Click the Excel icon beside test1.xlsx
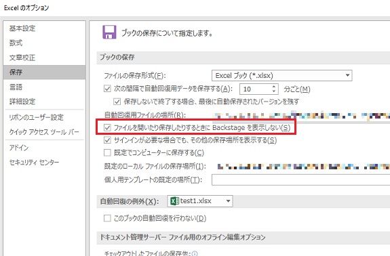Image resolution: width=390 pixels, height=256 pixels. [x=174, y=201]
